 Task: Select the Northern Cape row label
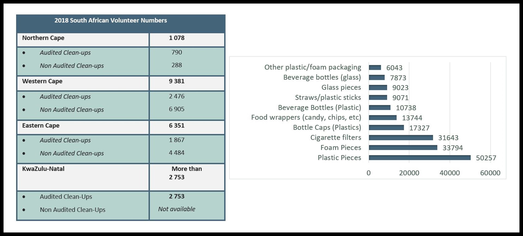pos(43,38)
